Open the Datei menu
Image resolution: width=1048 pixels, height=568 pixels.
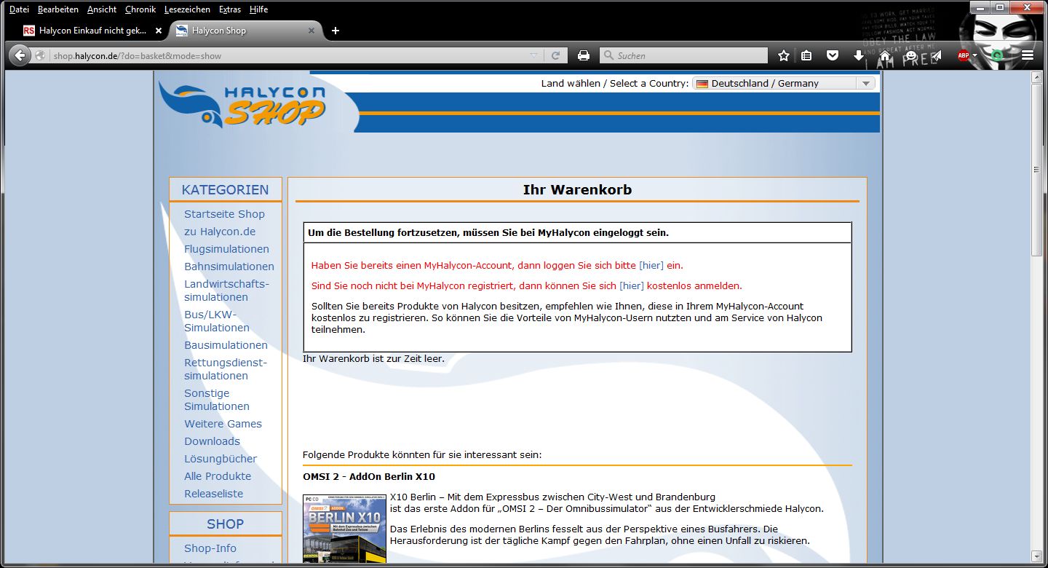pos(19,9)
